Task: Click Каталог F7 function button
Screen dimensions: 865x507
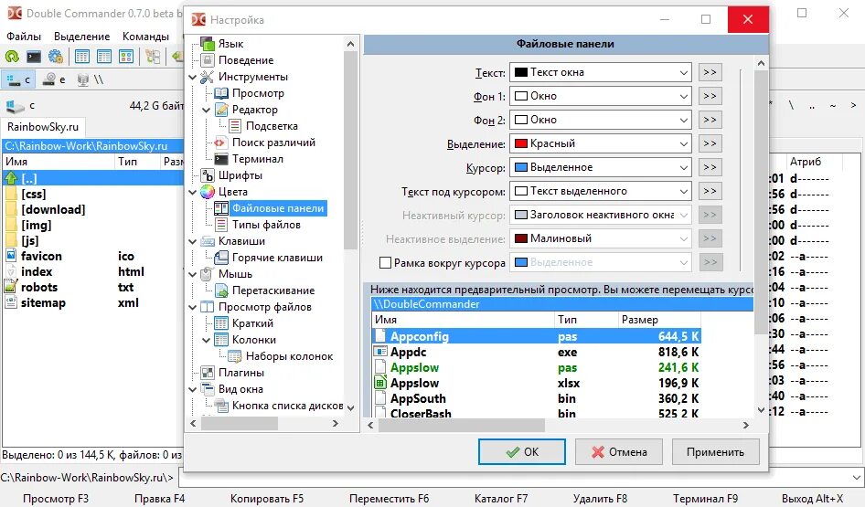Action: pos(501,498)
